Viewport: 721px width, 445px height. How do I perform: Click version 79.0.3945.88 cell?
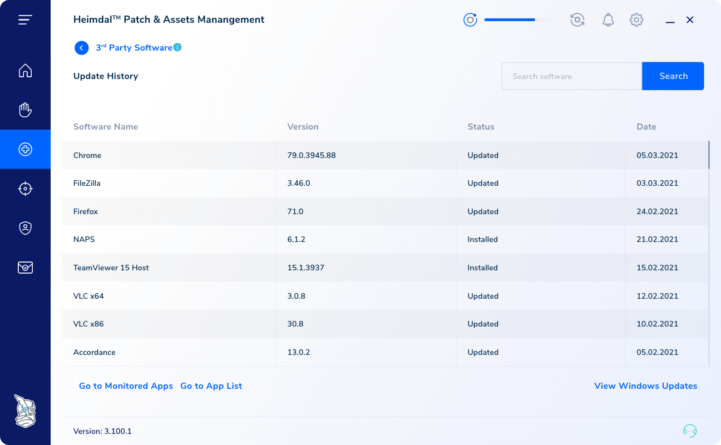[x=312, y=155]
